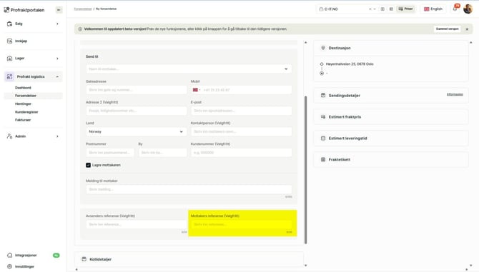Screen dimensions: 479x272
Task: Collapse the sidebar with the top toggle button
Action: point(59,10)
